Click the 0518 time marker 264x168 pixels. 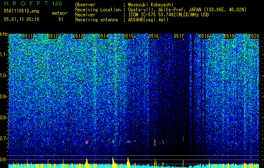pos(204,36)
